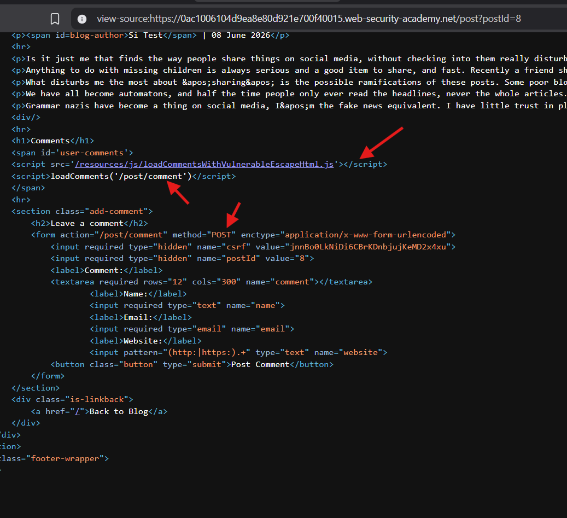The width and height of the screenshot is (567, 518).
Task: Click the label Website line
Action: [x=145, y=341]
